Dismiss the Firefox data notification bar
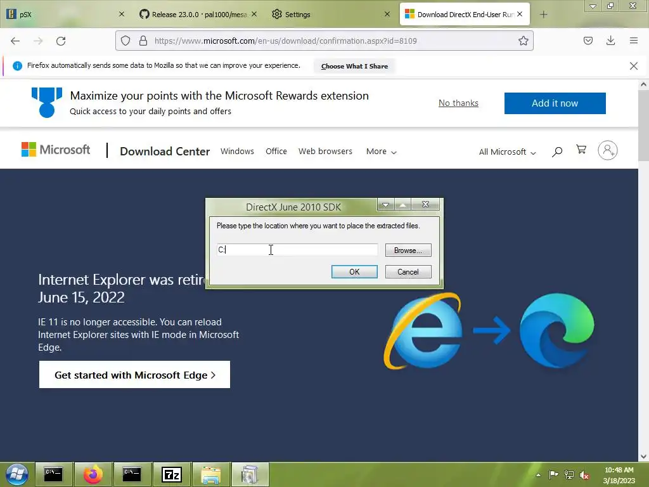 (634, 66)
